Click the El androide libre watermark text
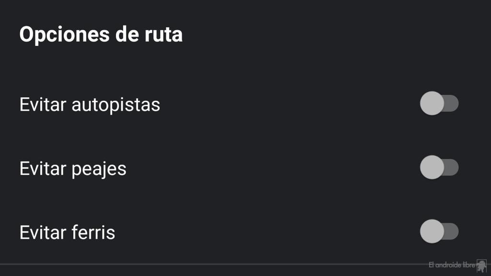The image size is (491, 276). pos(451,264)
